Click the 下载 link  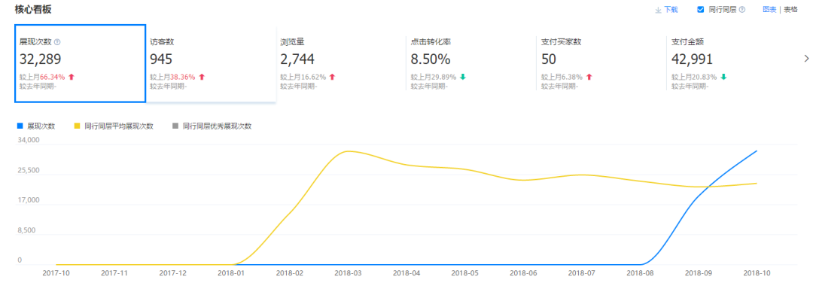pyautogui.click(x=671, y=10)
